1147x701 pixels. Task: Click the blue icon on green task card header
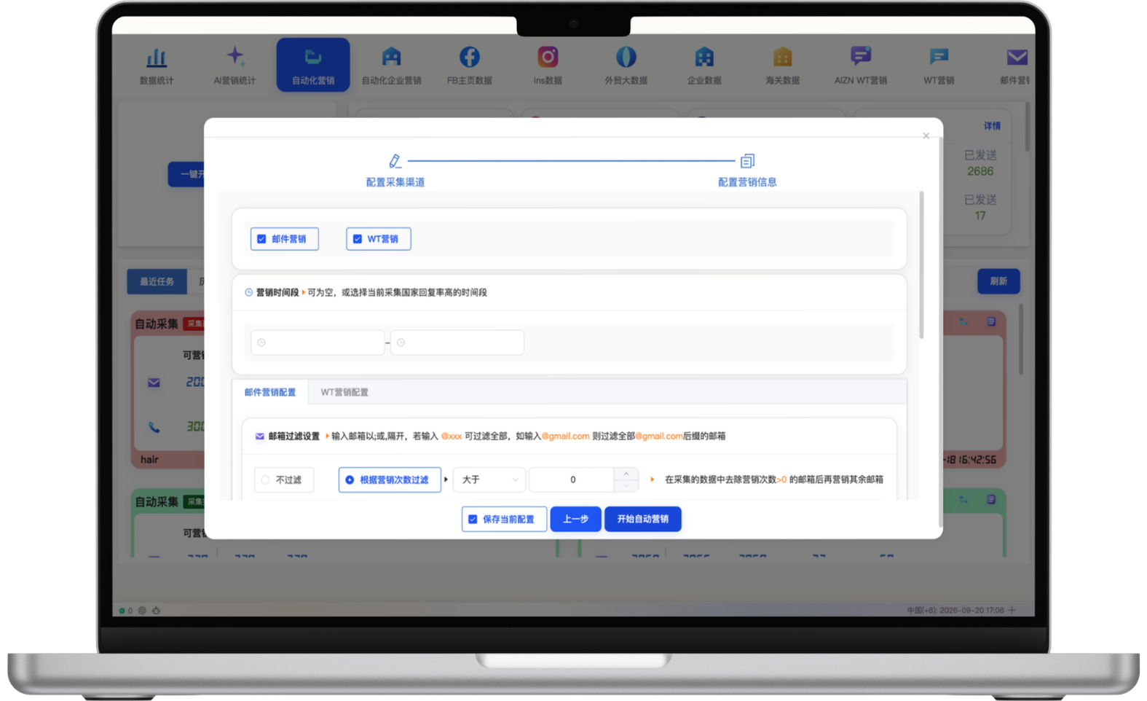click(x=963, y=499)
